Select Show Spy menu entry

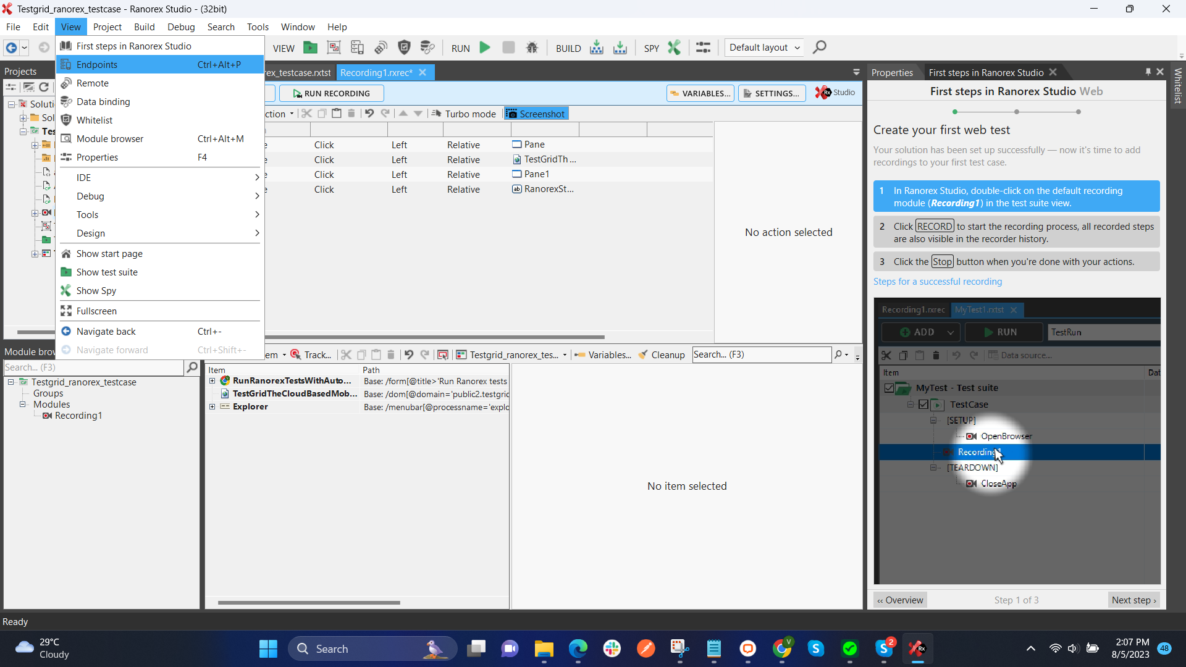(161, 291)
